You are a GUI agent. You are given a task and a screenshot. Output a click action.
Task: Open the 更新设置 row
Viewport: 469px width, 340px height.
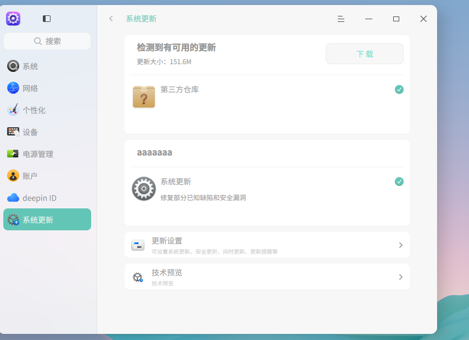(267, 245)
